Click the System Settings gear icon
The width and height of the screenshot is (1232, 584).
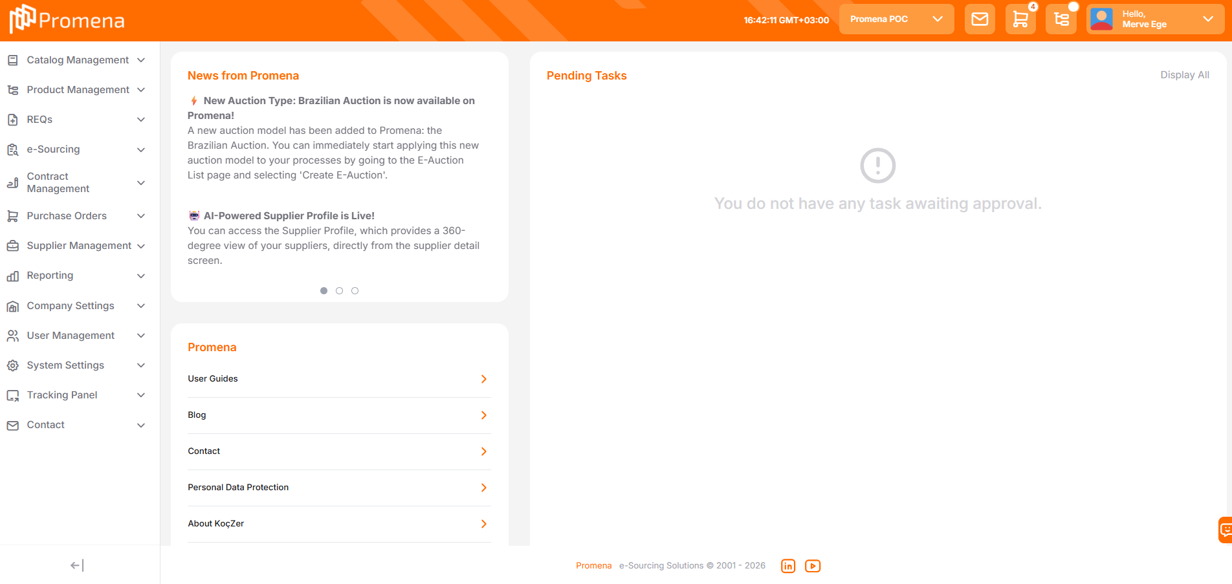(13, 365)
